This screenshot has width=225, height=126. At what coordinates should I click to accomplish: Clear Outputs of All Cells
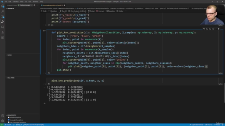pos(77,11)
